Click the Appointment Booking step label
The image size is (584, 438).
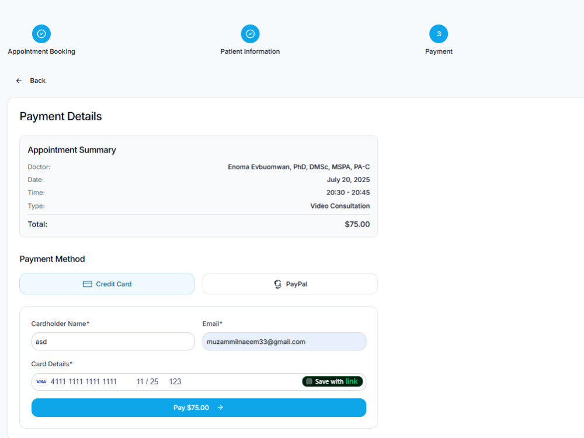coord(41,51)
